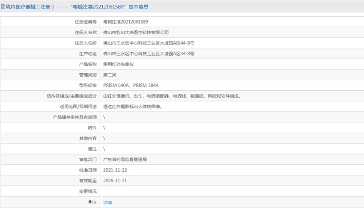The height and width of the screenshot is (208, 364).
Task: Select the registration number 粤械注准20212061589 value
Action: (x=125, y=22)
